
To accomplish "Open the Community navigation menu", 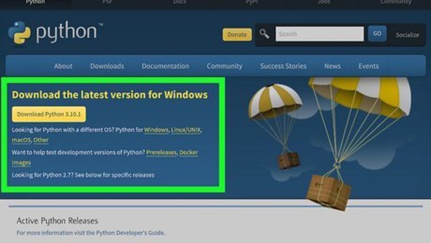I will click(x=224, y=66).
